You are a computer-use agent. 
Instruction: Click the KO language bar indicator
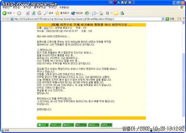(x=110, y=2)
